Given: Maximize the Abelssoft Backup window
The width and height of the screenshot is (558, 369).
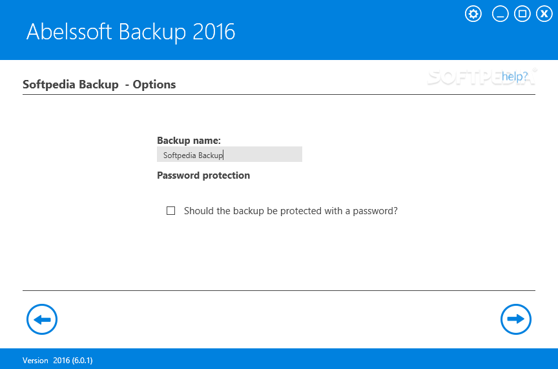Looking at the screenshot, I should [x=522, y=14].
